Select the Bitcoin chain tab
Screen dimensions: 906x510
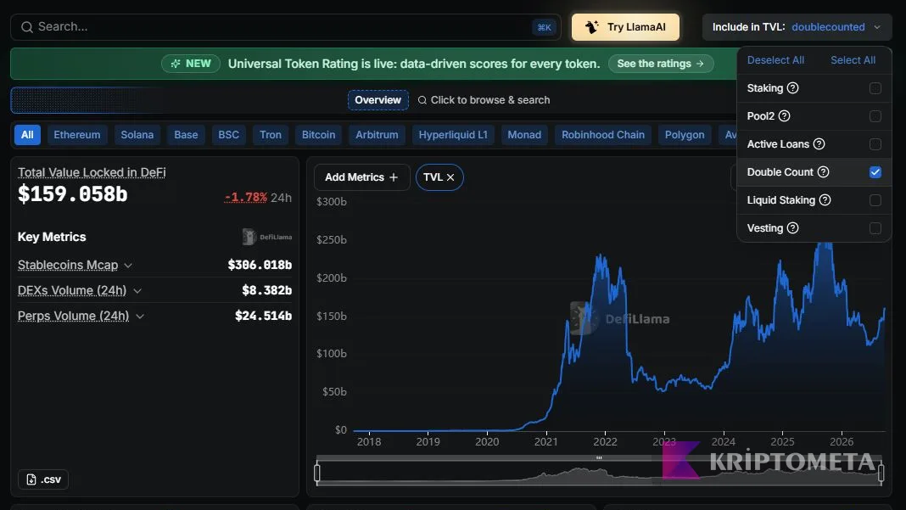(318, 135)
